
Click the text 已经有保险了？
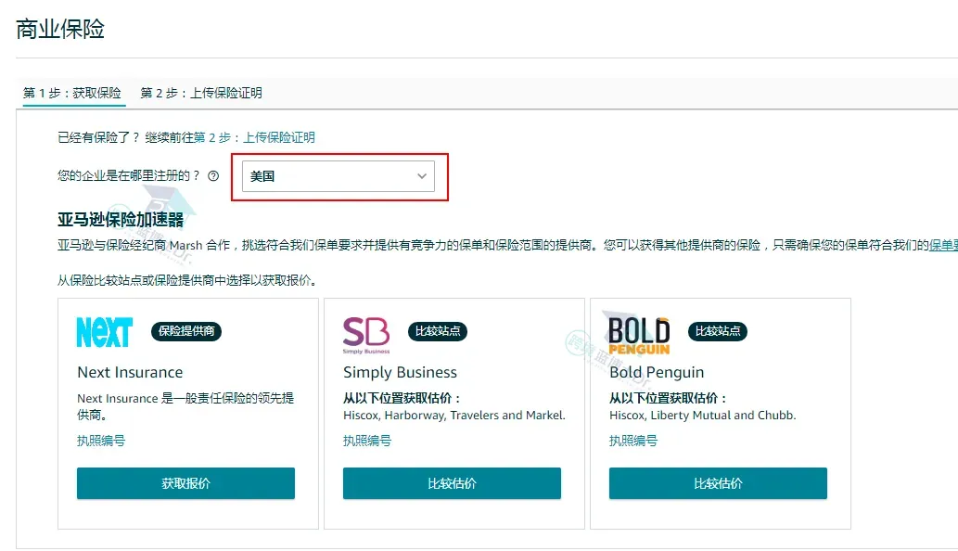[x=99, y=137]
